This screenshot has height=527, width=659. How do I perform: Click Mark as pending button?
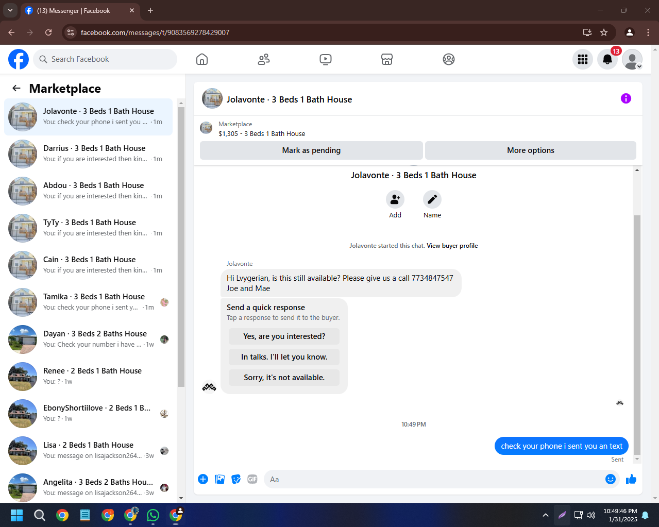(311, 150)
